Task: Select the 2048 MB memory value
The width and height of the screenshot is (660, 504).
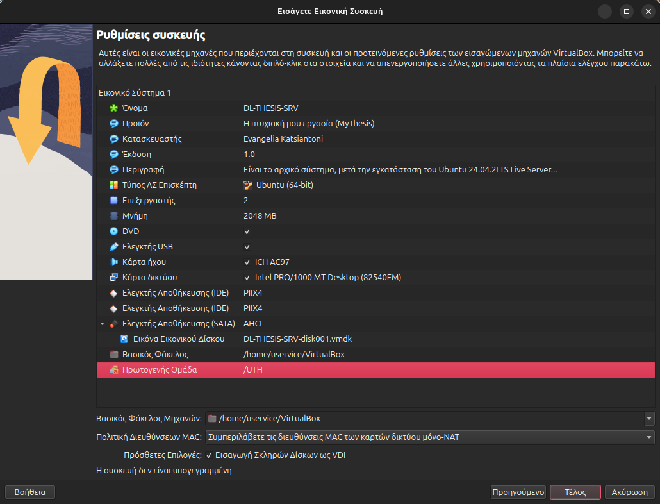Action: [260, 216]
